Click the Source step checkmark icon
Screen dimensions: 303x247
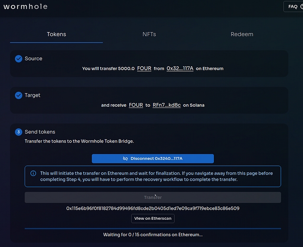(19, 58)
